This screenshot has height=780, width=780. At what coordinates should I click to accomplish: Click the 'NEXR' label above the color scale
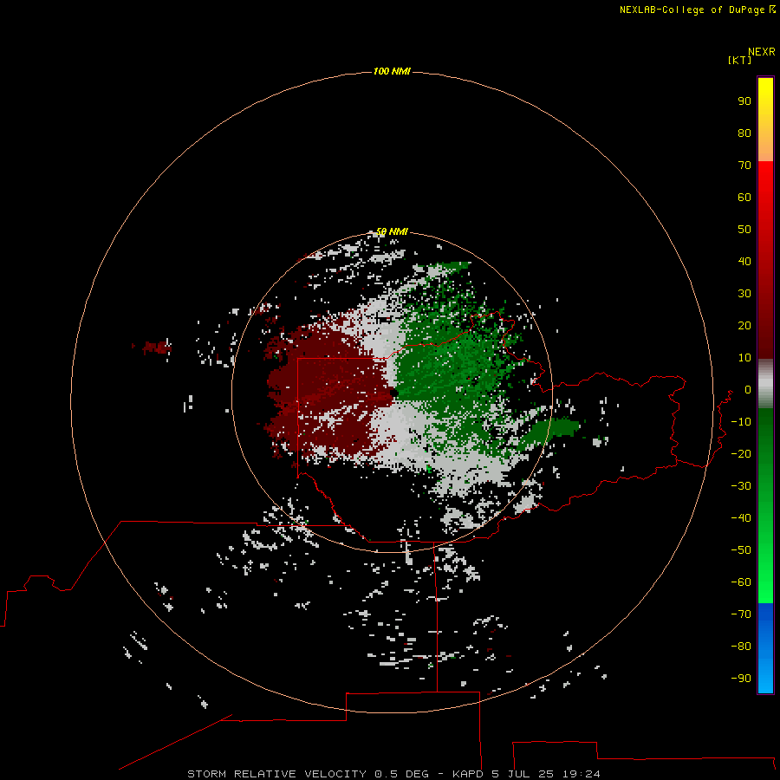(761, 52)
